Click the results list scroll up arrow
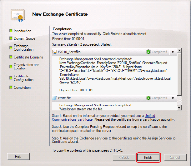The height and width of the screenshot is (166, 191). (x=179, y=50)
